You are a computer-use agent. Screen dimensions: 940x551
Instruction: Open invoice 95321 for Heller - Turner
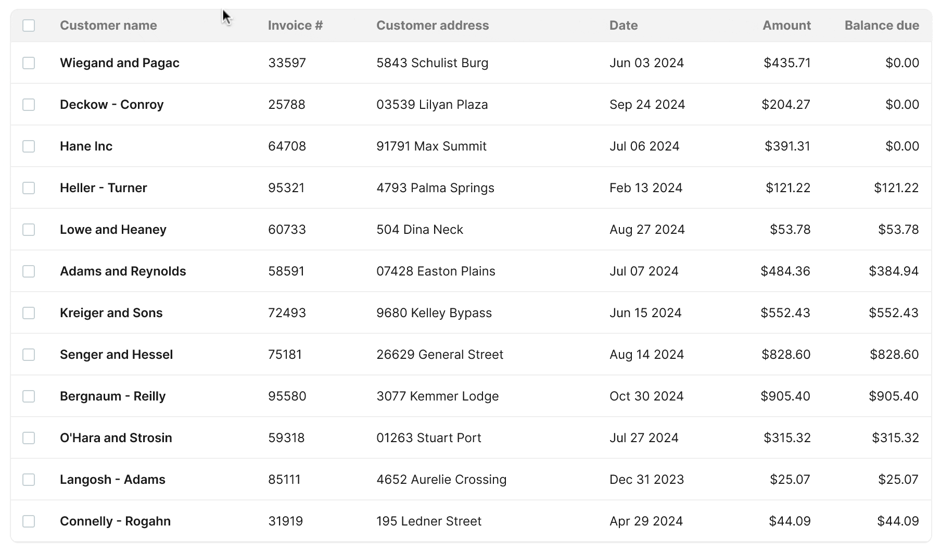(287, 187)
